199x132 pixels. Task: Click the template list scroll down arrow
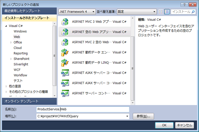133,103
